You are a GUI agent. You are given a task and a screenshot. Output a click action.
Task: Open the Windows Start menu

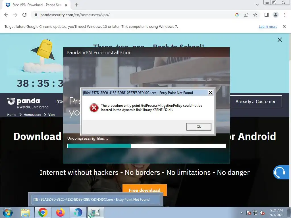pos(8,212)
